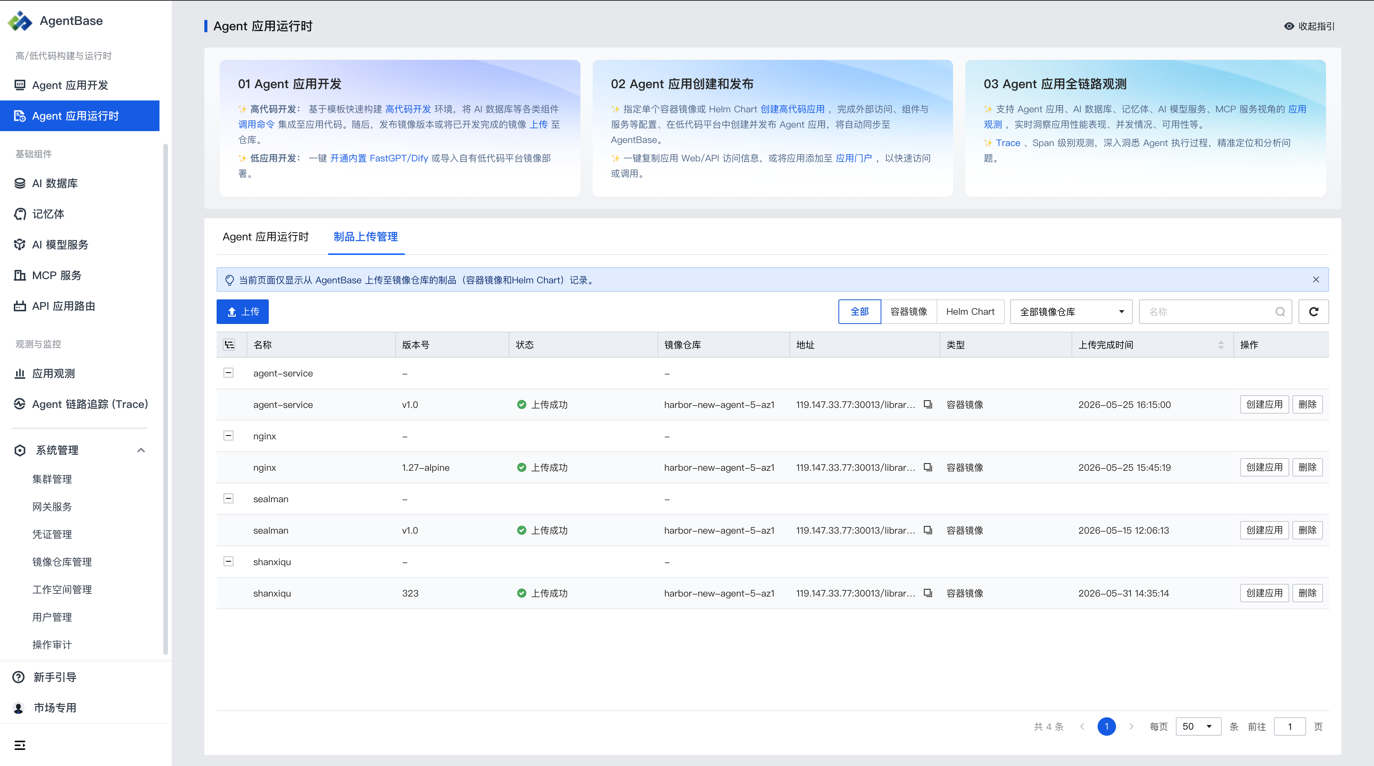Select the Helm Chart filter option
The image size is (1374, 766).
click(970, 312)
